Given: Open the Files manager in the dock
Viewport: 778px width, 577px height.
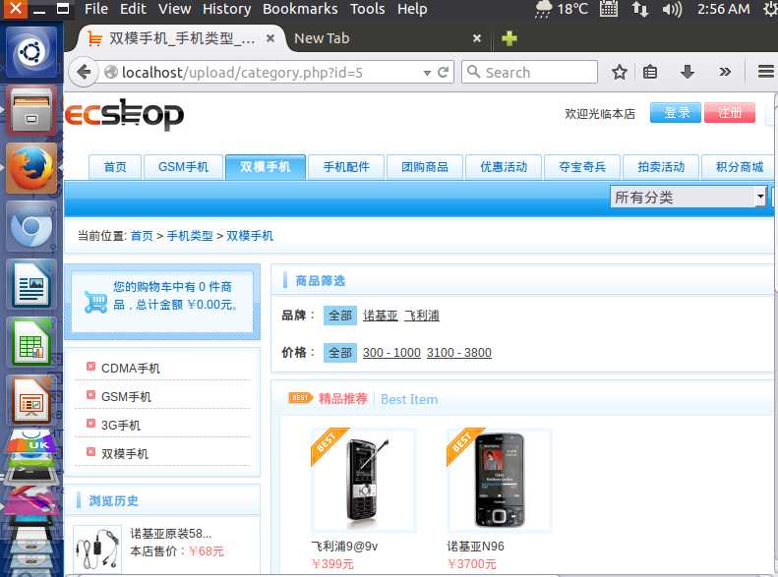Looking at the screenshot, I should 31,111.
